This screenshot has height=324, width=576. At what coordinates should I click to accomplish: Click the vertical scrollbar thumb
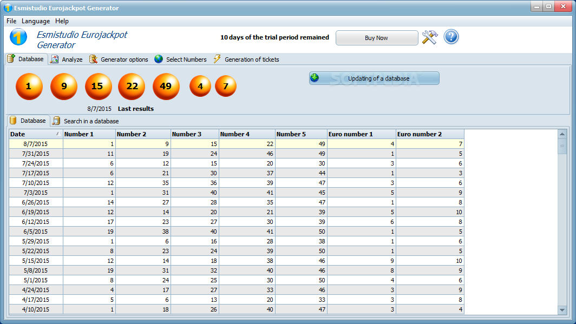(x=562, y=147)
